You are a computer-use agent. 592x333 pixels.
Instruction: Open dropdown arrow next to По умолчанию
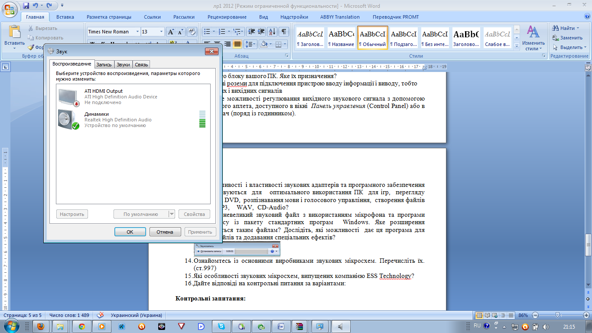[x=171, y=214]
